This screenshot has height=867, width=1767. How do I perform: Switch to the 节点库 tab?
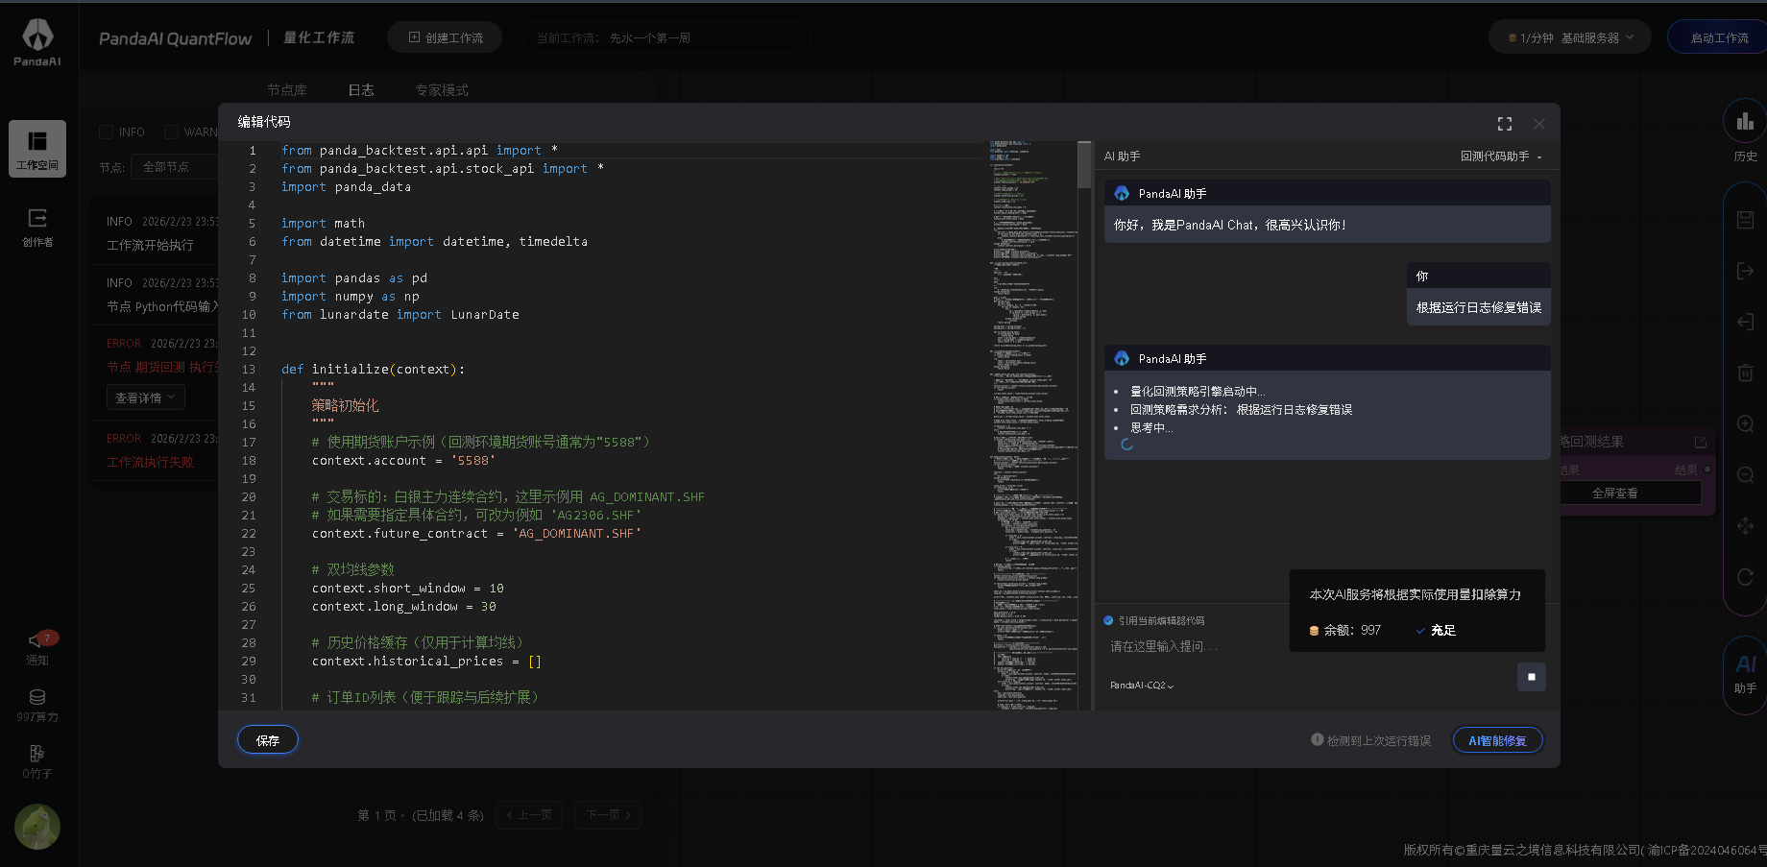click(287, 90)
